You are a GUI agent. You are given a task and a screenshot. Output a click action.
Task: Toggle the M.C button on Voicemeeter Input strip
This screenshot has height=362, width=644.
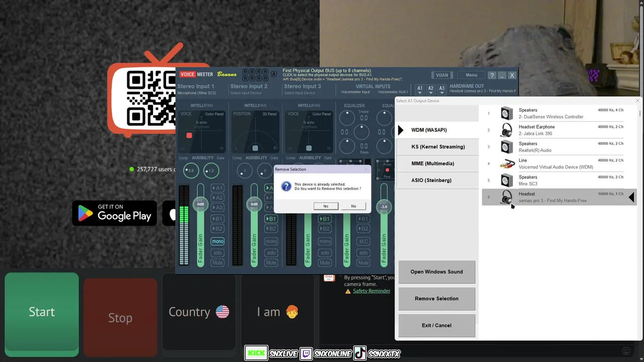click(363, 241)
